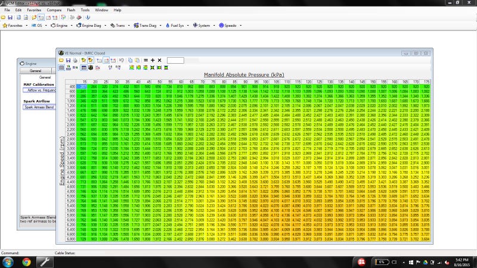Open the Edit menu
This screenshot has height=268, width=477.
point(18,10)
